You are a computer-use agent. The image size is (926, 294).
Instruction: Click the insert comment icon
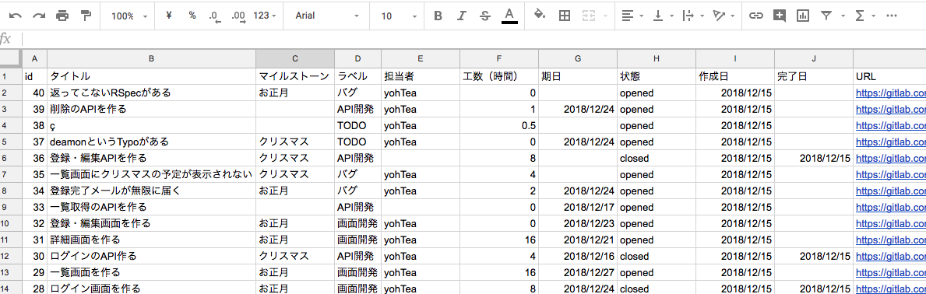pos(780,16)
